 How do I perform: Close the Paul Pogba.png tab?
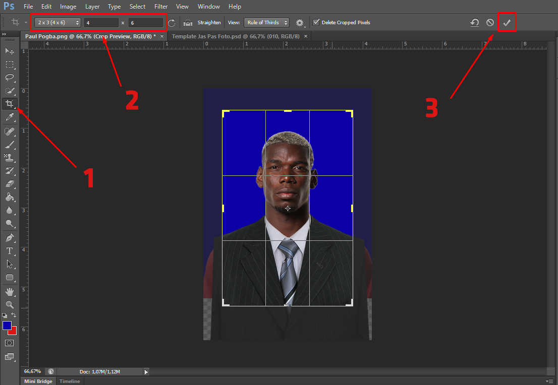pyautogui.click(x=162, y=36)
